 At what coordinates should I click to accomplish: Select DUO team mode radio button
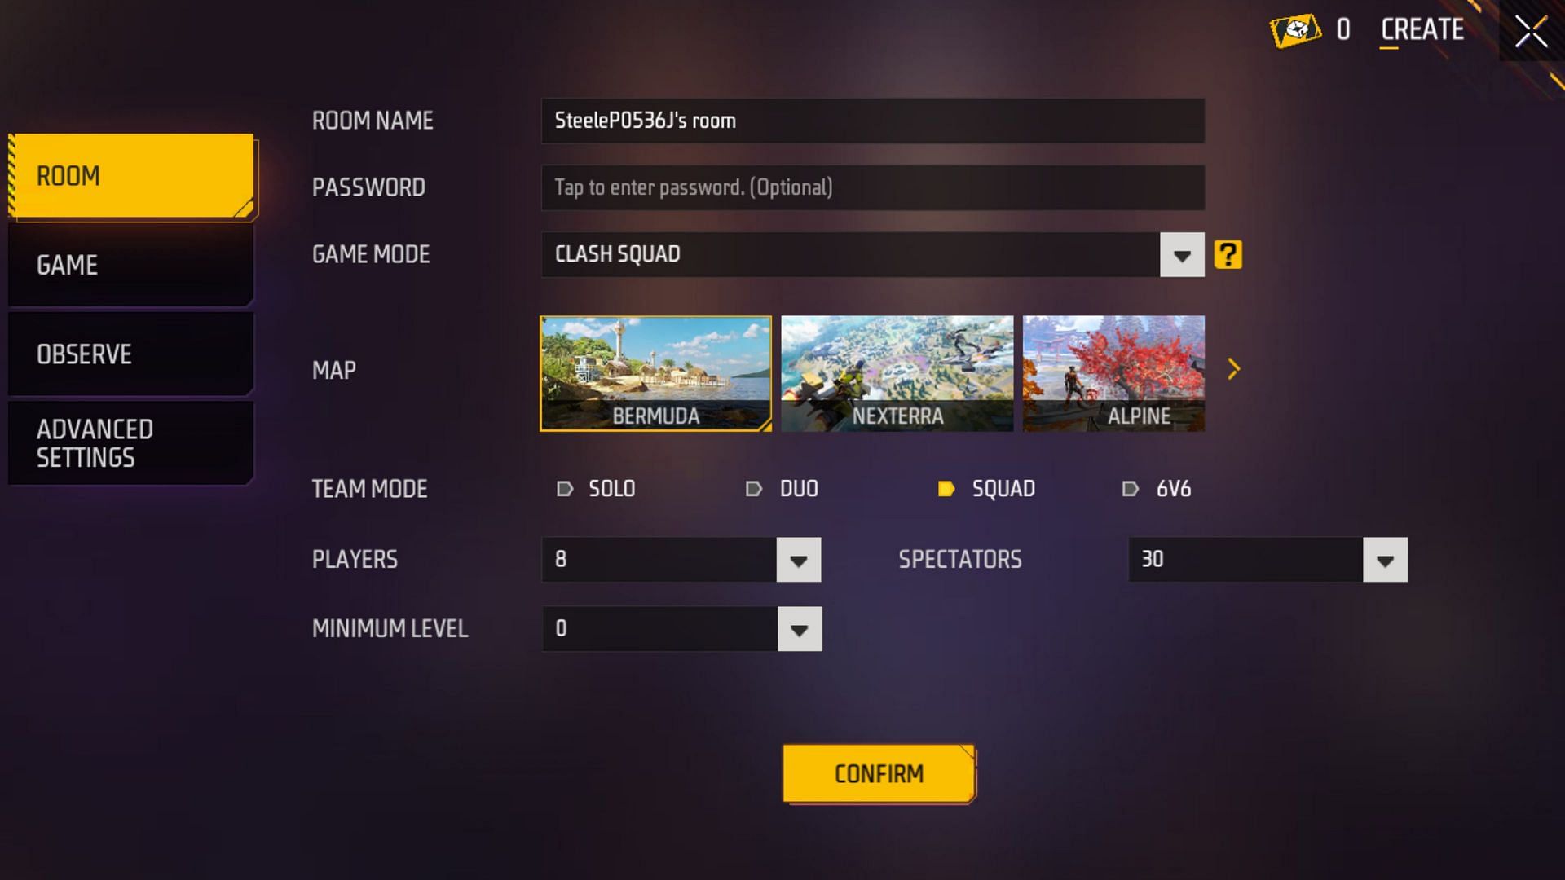pos(752,489)
